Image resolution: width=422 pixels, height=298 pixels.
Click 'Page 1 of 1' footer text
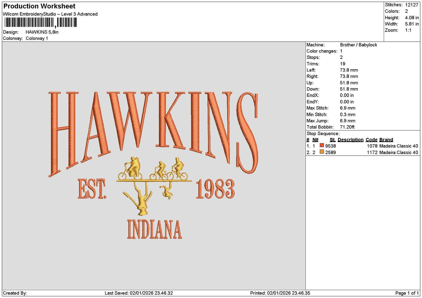click(x=407, y=293)
